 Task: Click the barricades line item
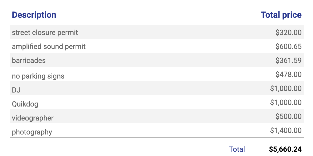[x=29, y=60]
